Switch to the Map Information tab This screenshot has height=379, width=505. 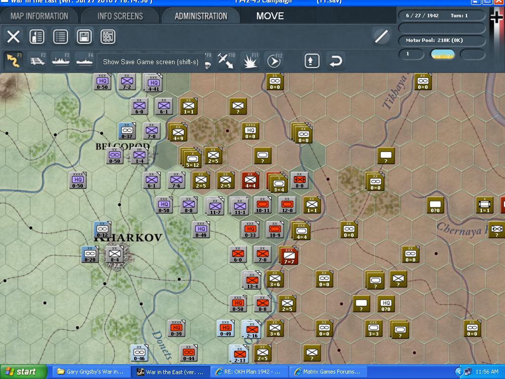[x=39, y=16]
